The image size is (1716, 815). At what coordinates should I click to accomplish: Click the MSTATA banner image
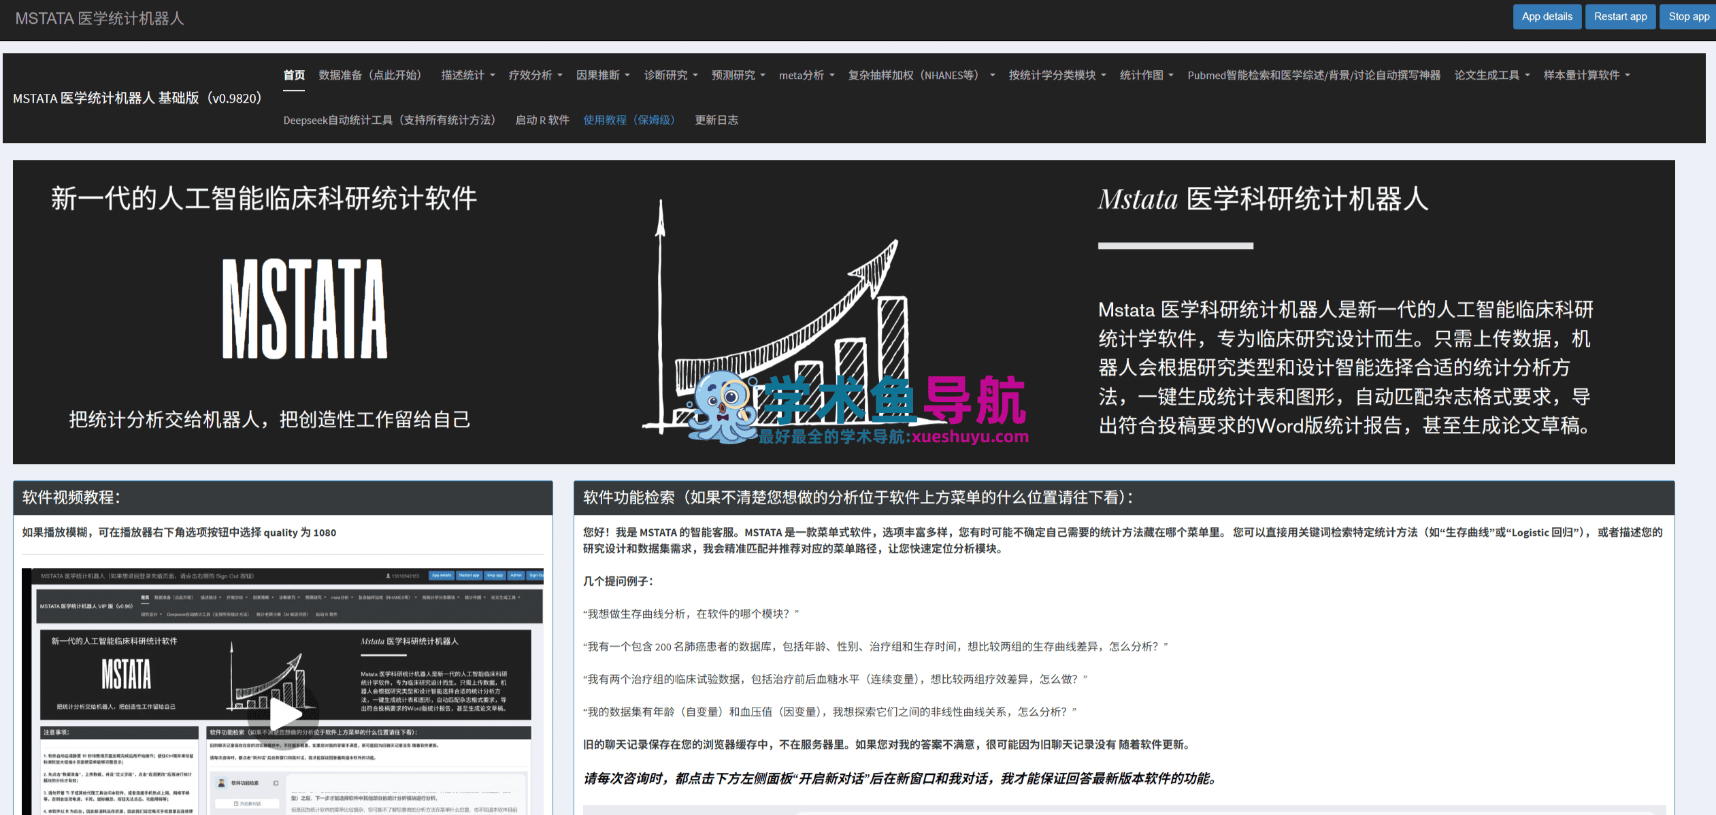844,312
